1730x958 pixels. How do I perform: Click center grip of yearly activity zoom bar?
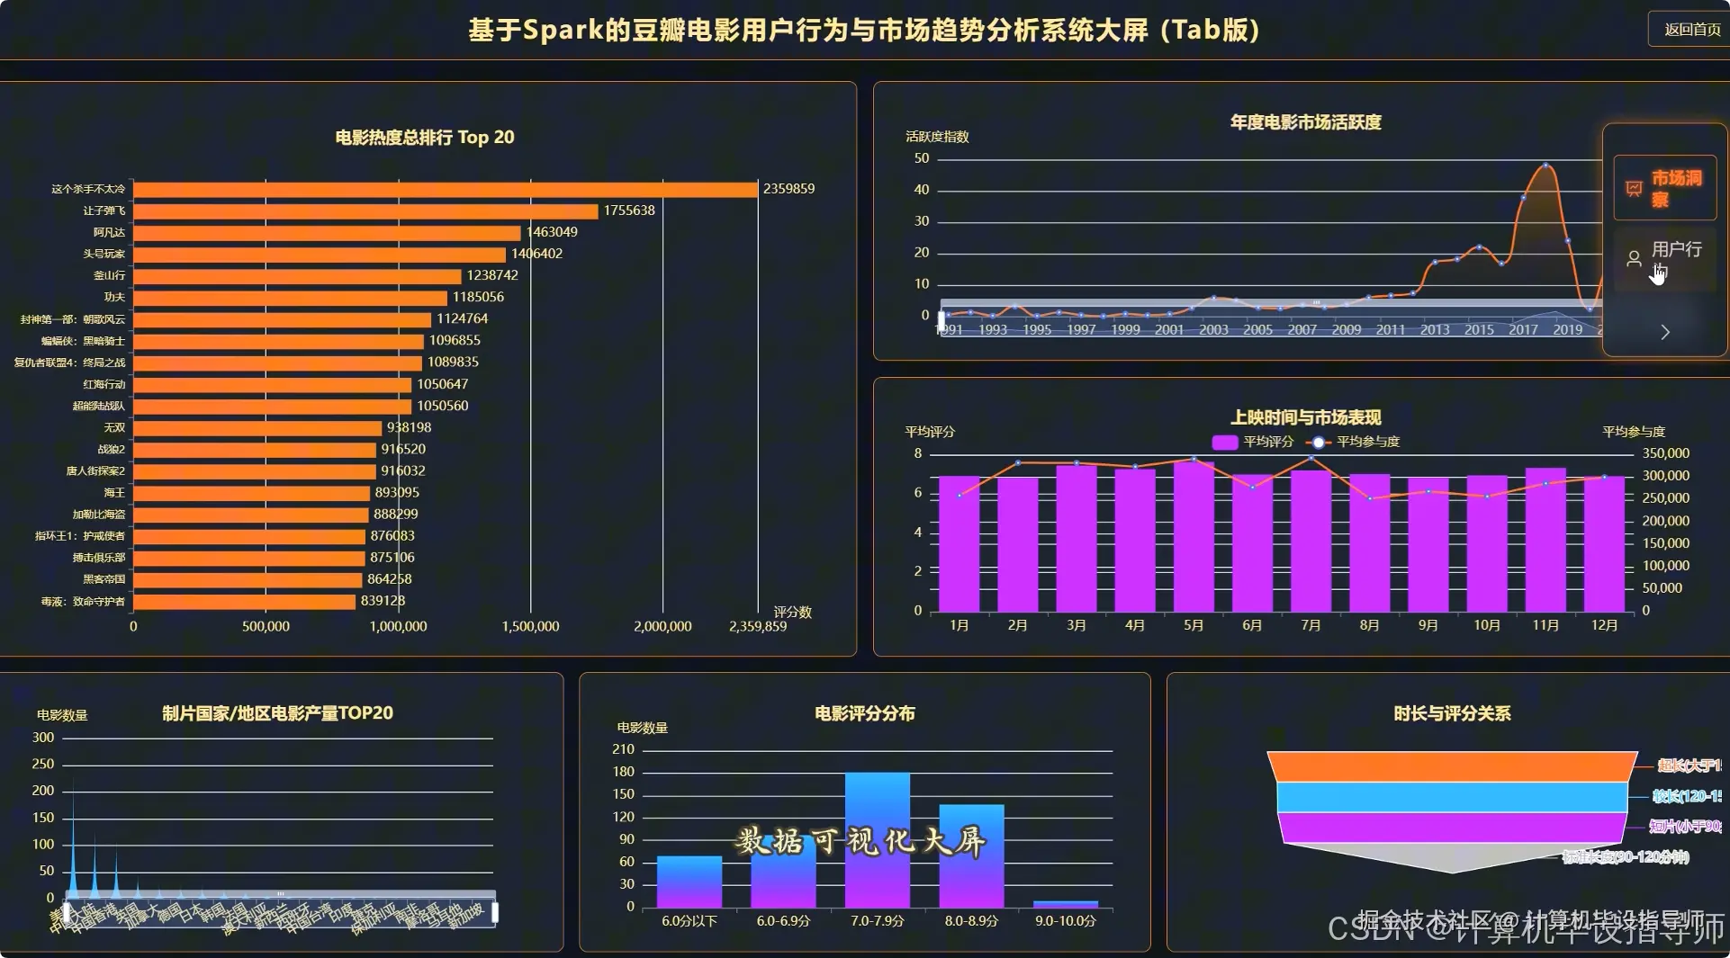(x=1316, y=303)
